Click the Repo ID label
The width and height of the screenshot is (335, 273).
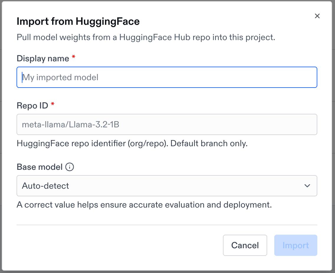click(32, 106)
